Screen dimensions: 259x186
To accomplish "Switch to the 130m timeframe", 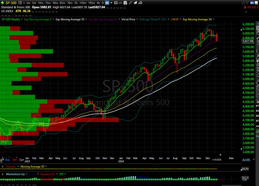I will click(83, 3).
